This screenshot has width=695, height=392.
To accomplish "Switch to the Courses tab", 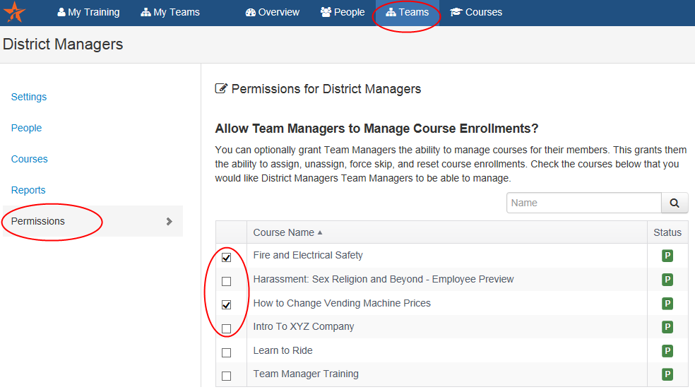I will (476, 12).
